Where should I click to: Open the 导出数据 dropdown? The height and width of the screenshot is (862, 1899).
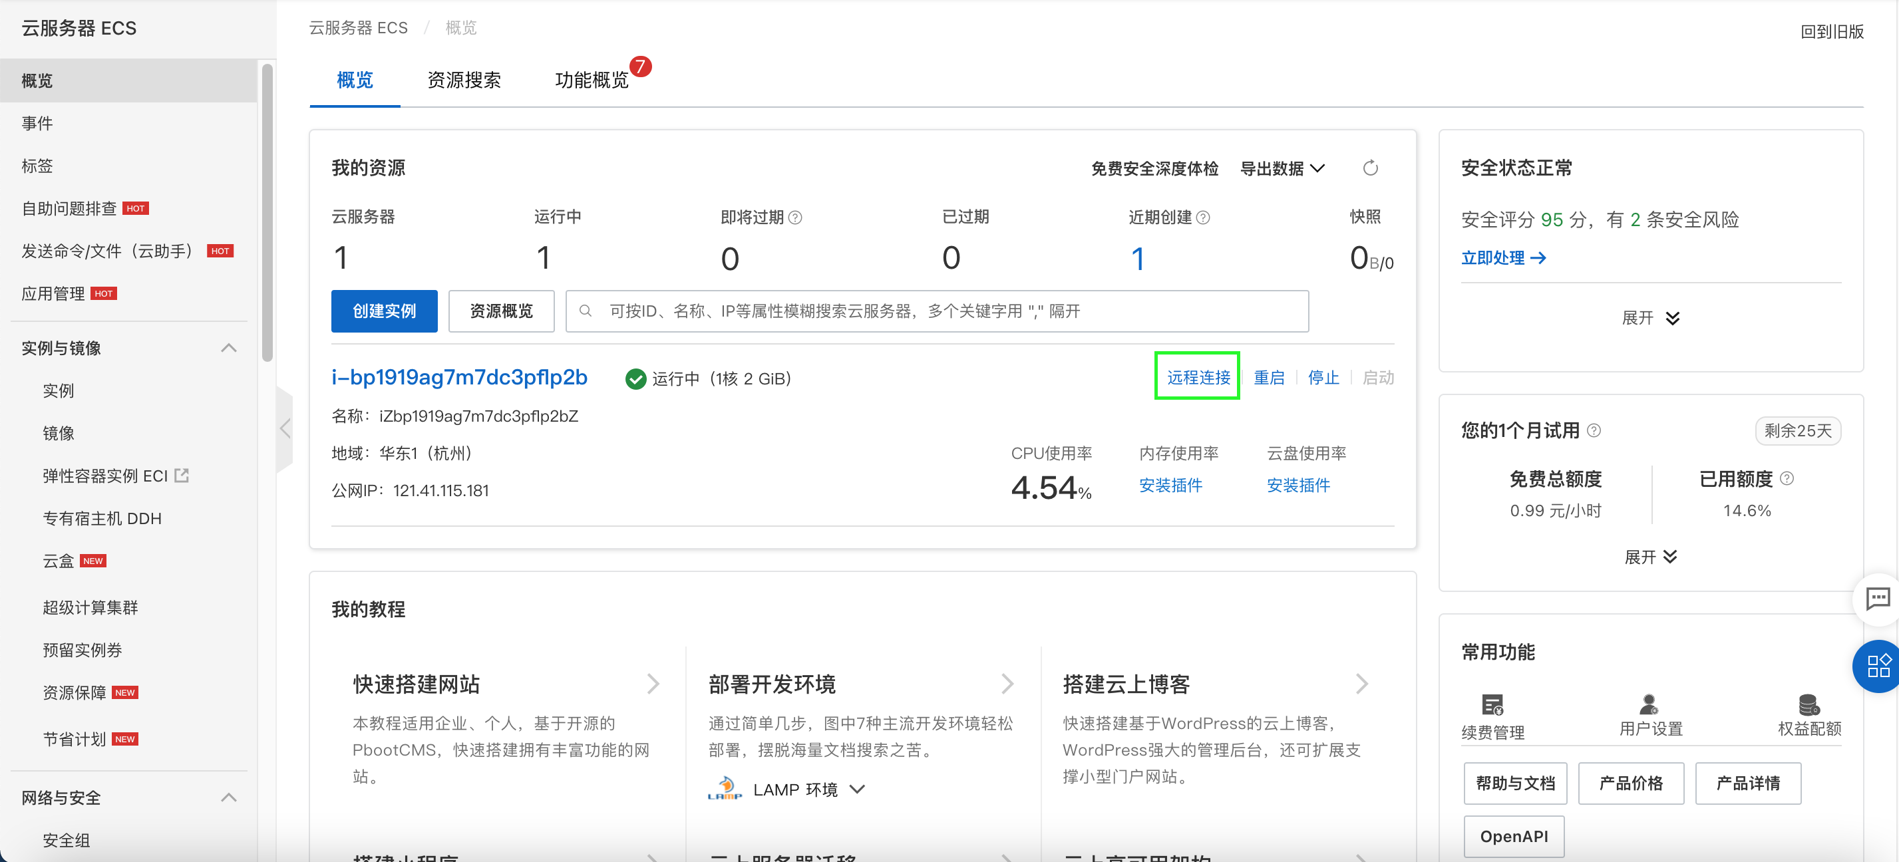pyautogui.click(x=1282, y=169)
